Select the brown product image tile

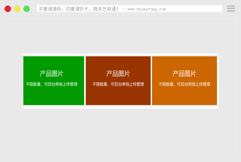coord(118,96)
